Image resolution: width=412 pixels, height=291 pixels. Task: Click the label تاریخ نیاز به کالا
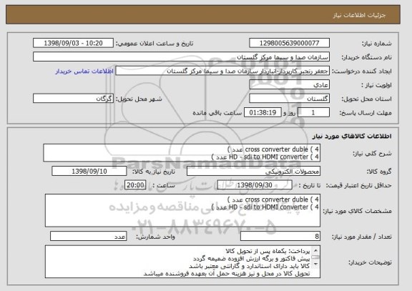pyautogui.click(x=154, y=172)
